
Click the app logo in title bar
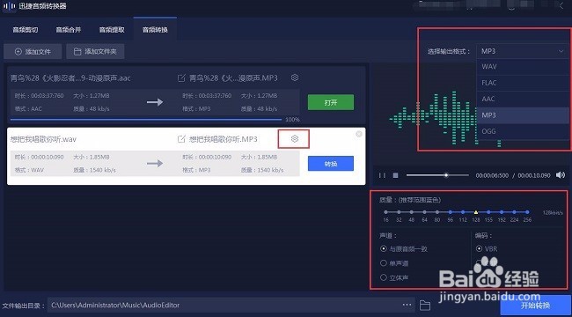pos(10,6)
